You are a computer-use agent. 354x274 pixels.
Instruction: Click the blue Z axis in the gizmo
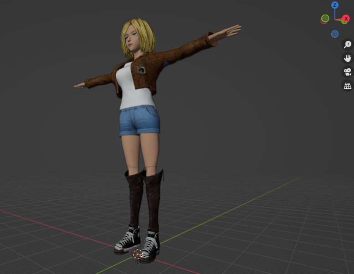click(335, 5)
